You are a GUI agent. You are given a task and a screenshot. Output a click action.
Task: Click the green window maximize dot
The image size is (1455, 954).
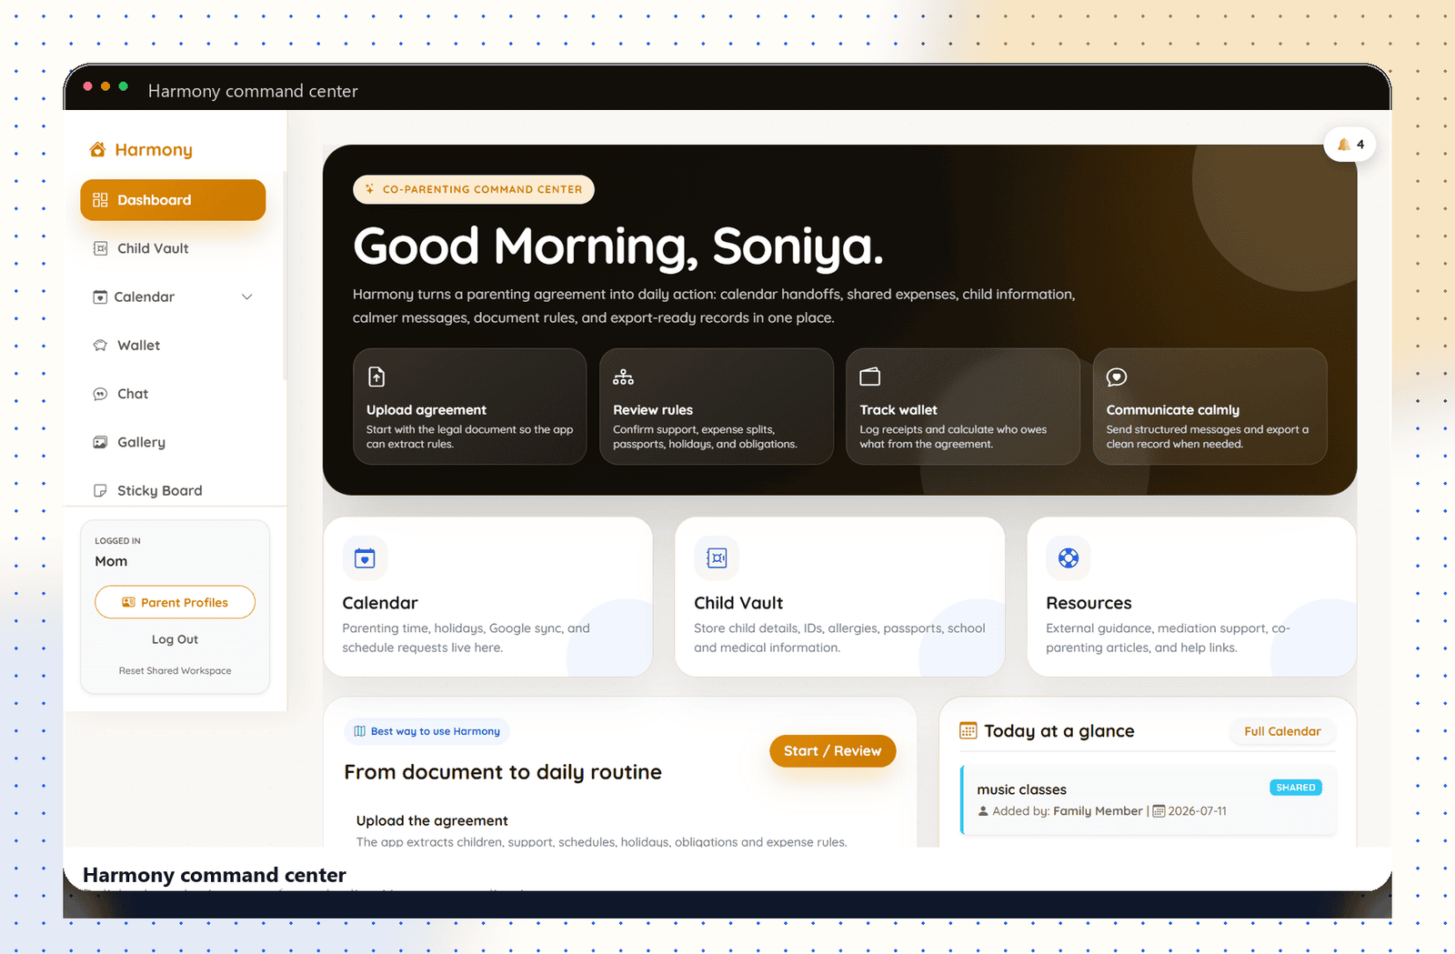pos(124,86)
